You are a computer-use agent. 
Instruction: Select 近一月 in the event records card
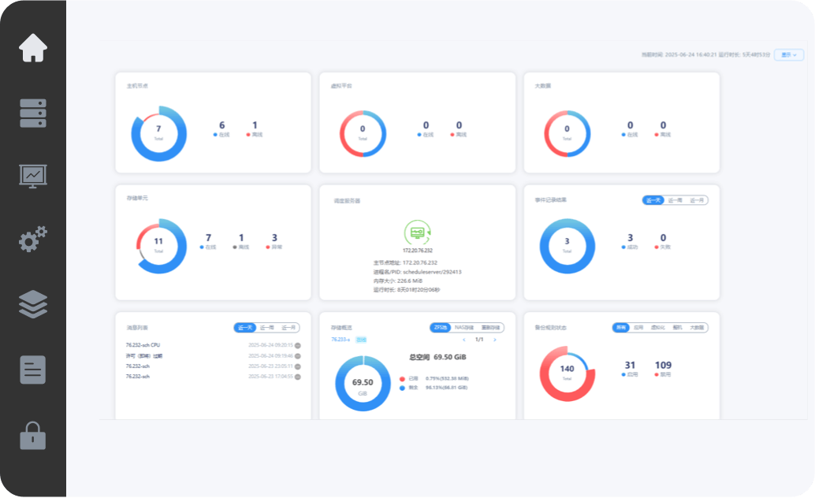(x=698, y=200)
